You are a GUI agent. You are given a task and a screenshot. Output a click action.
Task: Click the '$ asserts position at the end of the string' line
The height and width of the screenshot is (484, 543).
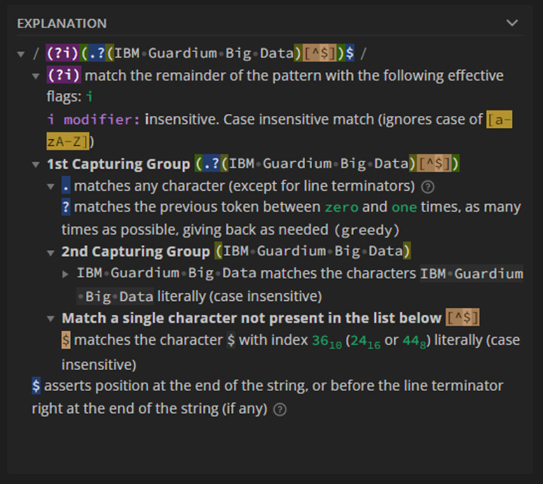pos(267,397)
